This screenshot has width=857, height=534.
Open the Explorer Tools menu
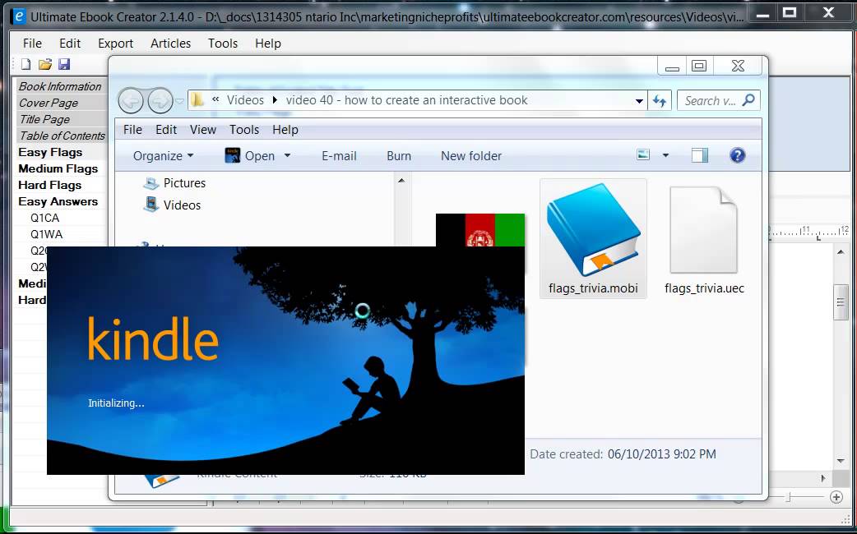[243, 130]
